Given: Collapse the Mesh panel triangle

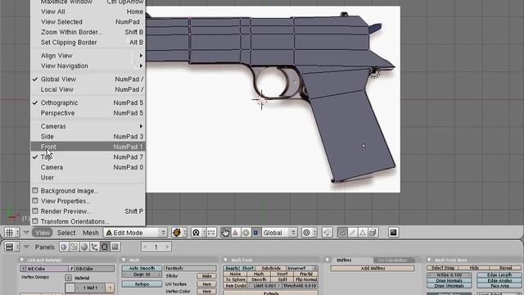Looking at the screenshot, I should [x=124, y=260].
